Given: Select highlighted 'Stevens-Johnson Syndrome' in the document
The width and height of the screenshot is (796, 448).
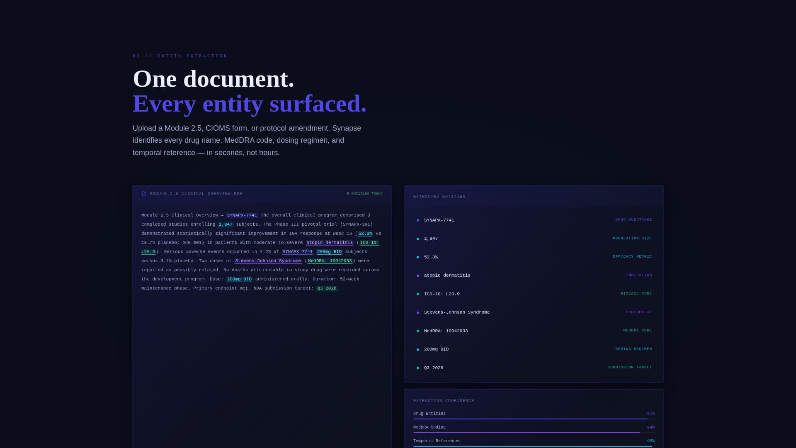Looking at the screenshot, I should [268, 261].
